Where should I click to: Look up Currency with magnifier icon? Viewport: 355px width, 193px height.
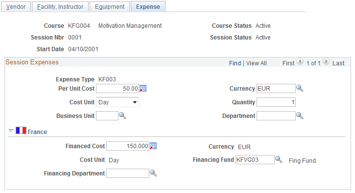pyautogui.click(x=300, y=88)
